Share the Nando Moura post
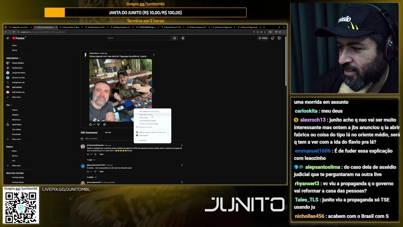This screenshot has height=227, width=403. point(105,124)
